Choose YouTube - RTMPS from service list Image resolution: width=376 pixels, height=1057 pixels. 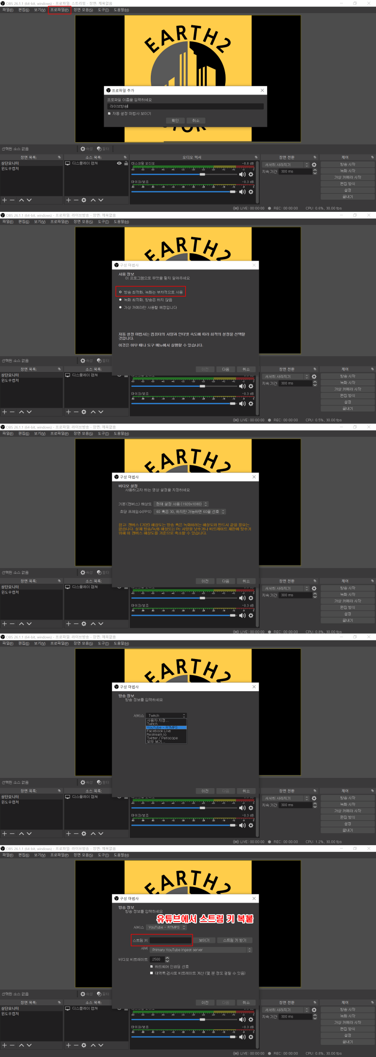pos(166,727)
